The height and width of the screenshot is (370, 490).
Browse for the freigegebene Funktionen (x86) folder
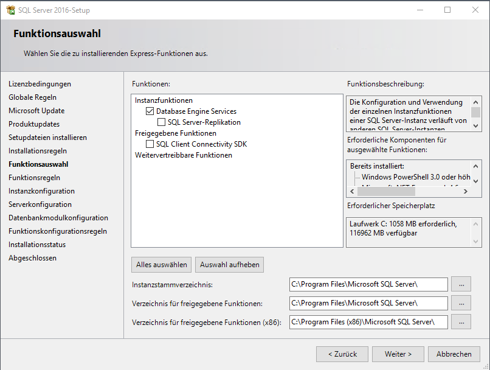462,322
